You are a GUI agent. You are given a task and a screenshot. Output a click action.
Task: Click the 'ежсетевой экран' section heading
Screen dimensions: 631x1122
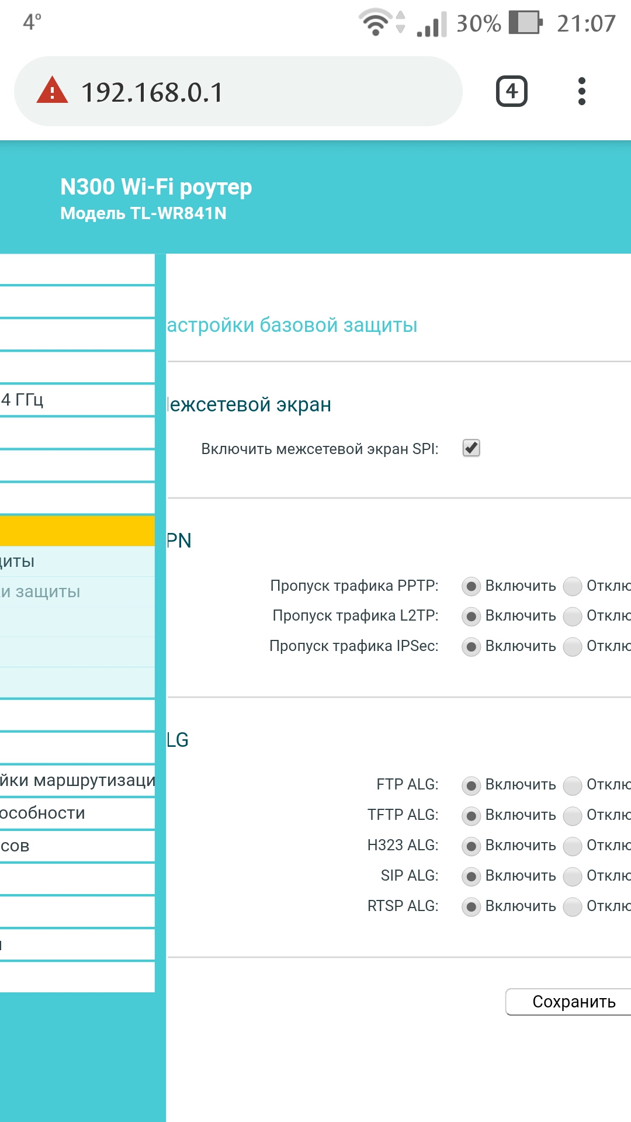249,404
